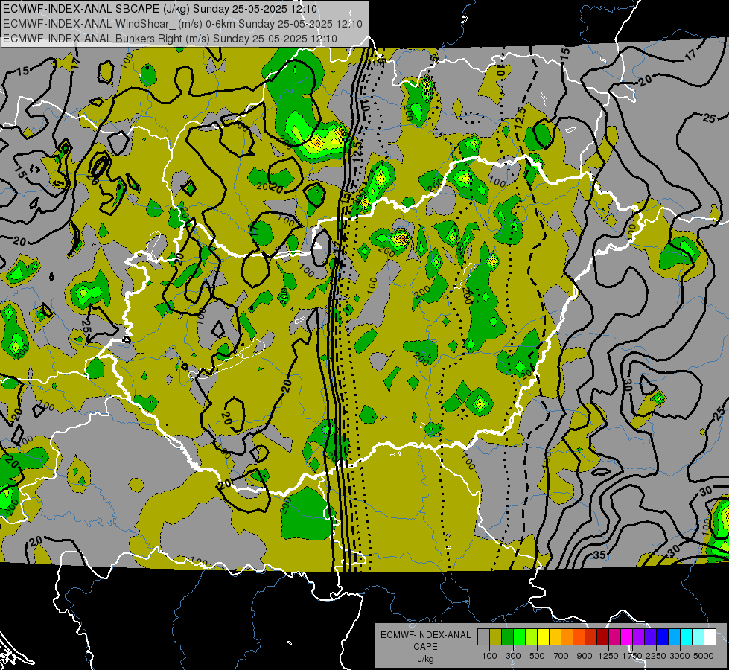The width and height of the screenshot is (729, 670).
Task: Click the legend value 3000
Action: 680,656
